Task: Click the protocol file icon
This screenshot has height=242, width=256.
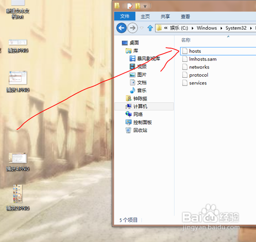Action: pyautogui.click(x=185, y=75)
